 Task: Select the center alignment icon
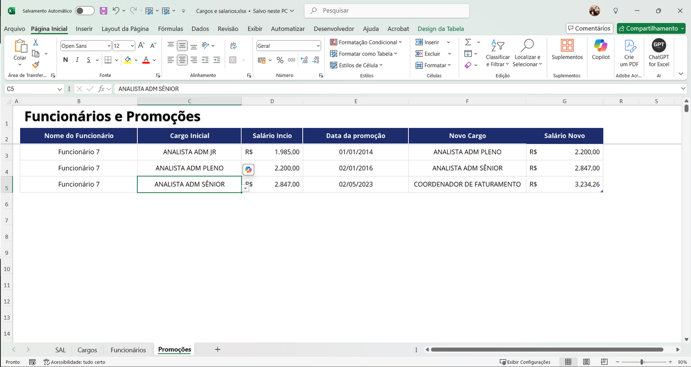[x=182, y=60]
